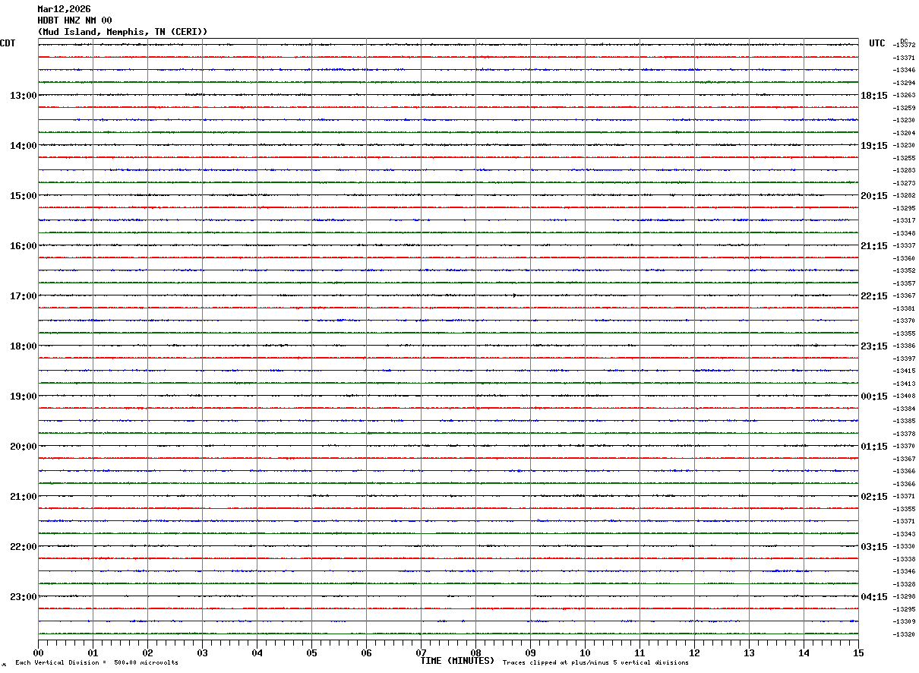
Task: Click the Mud Island, Memphis, TN location text
Action: (122, 32)
